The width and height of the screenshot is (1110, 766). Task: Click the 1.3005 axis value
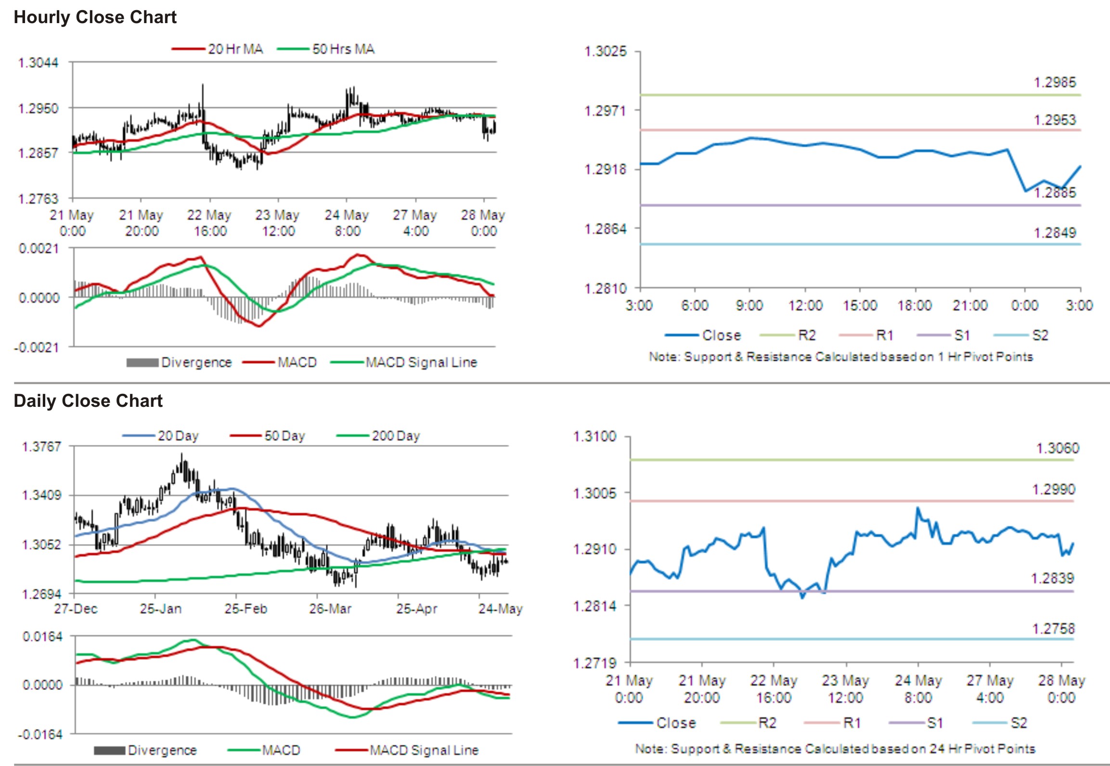594,493
